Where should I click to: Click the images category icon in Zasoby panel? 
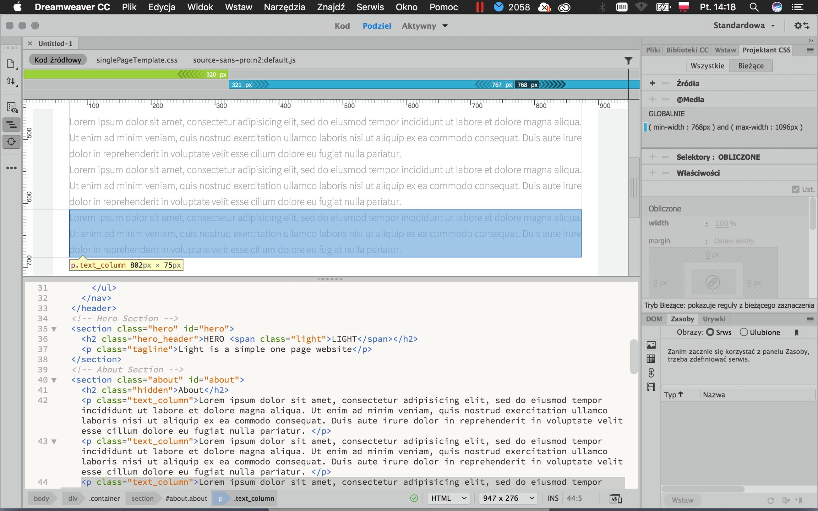[651, 345]
